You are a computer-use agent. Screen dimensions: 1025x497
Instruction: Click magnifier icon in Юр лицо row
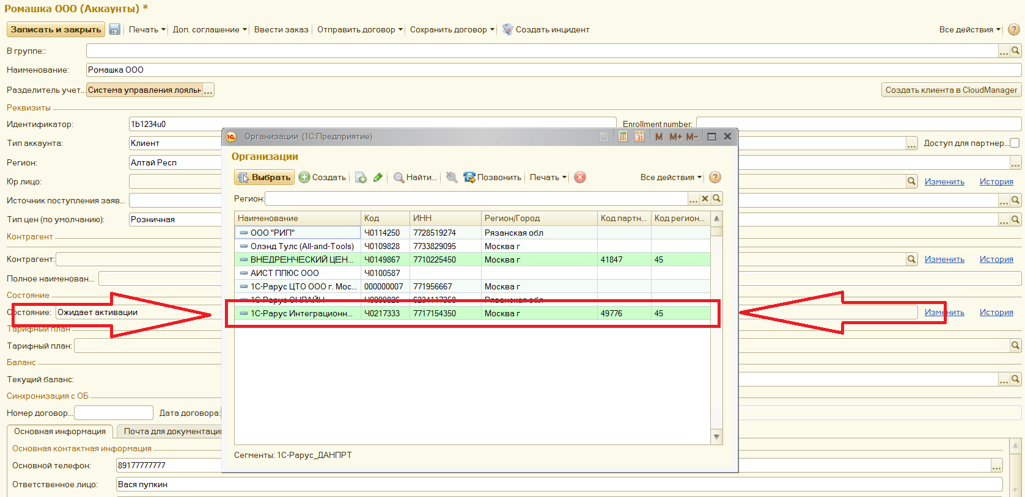[911, 181]
